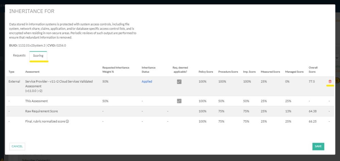This screenshot has height=161, width=340.
Task: Click the This Assessment row label
Action: tap(36, 101)
